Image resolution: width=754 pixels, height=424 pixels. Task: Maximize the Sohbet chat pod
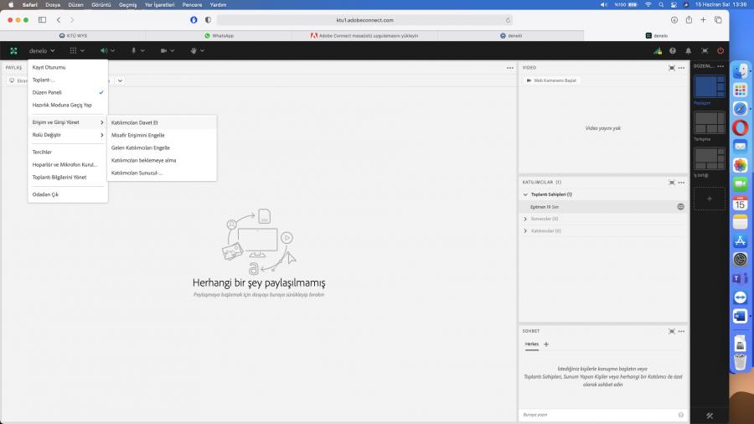(x=672, y=331)
